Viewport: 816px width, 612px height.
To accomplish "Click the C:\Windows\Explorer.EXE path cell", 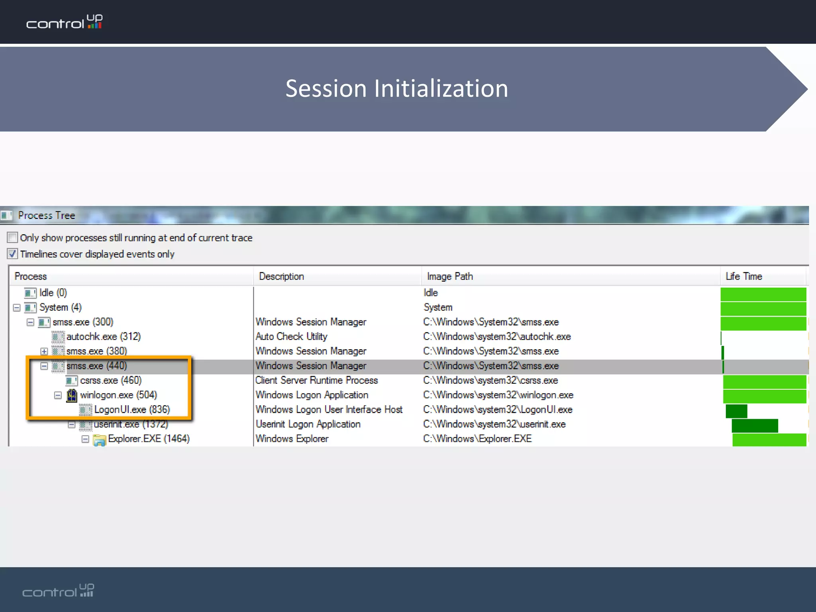I will point(477,439).
